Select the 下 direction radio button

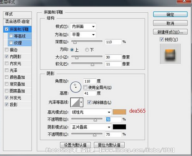pyautogui.click(x=87, y=49)
